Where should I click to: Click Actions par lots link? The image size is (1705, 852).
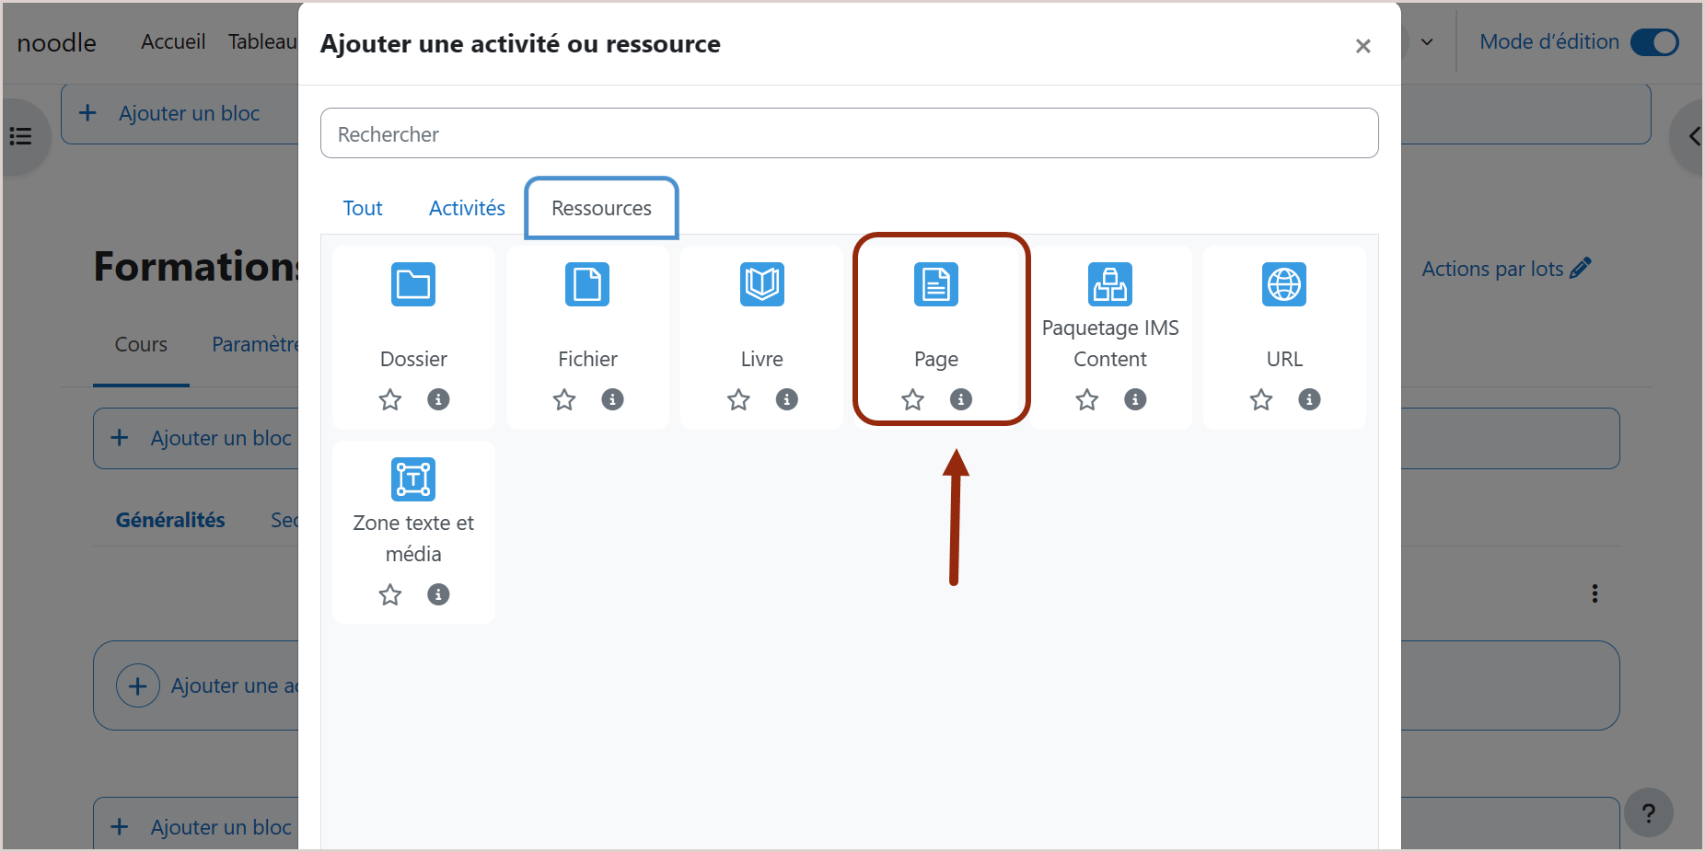(x=1505, y=269)
